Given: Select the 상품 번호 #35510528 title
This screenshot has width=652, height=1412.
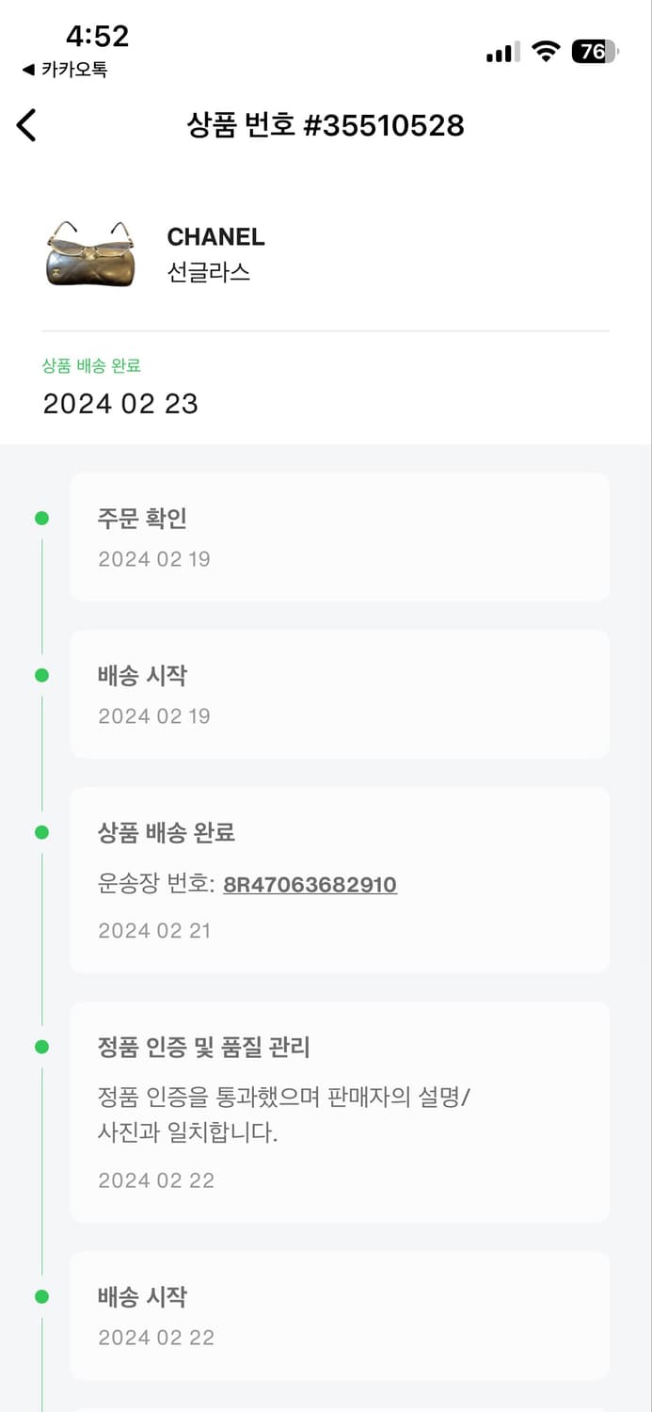Looking at the screenshot, I should click(326, 125).
